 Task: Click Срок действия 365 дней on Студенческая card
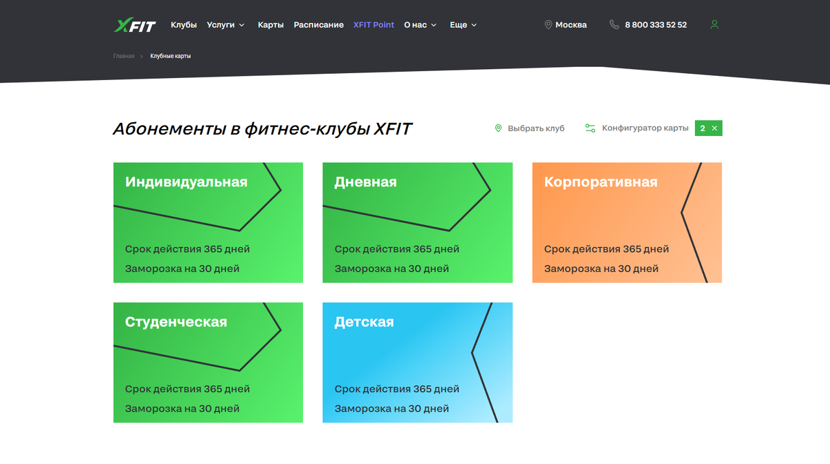tap(187, 389)
